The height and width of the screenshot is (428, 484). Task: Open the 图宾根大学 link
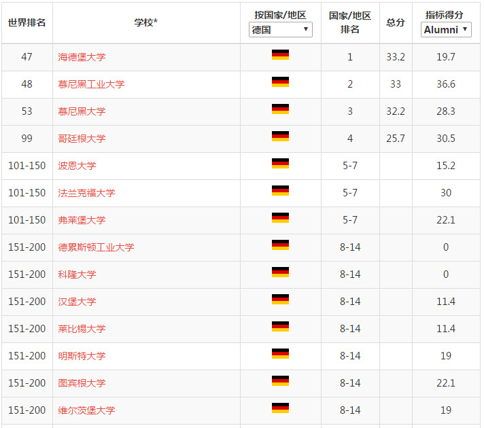pos(82,383)
